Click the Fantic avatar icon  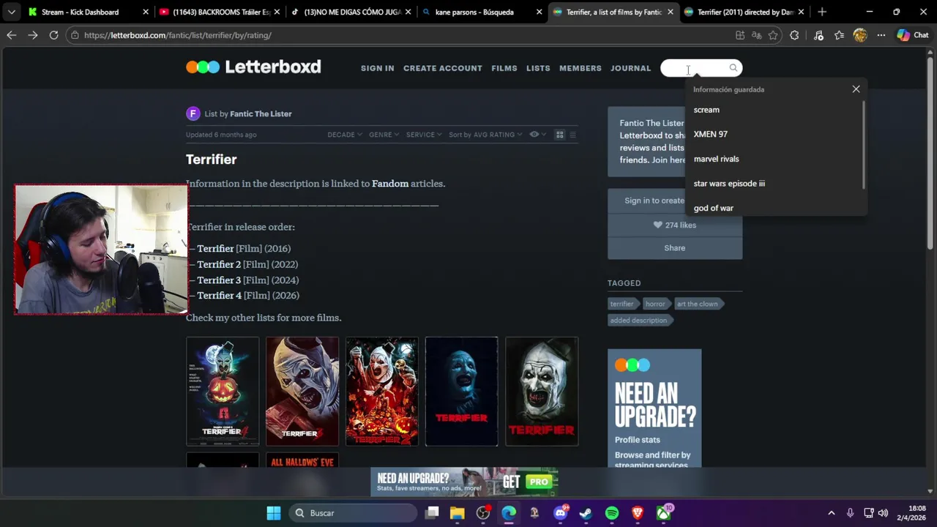[x=193, y=113]
